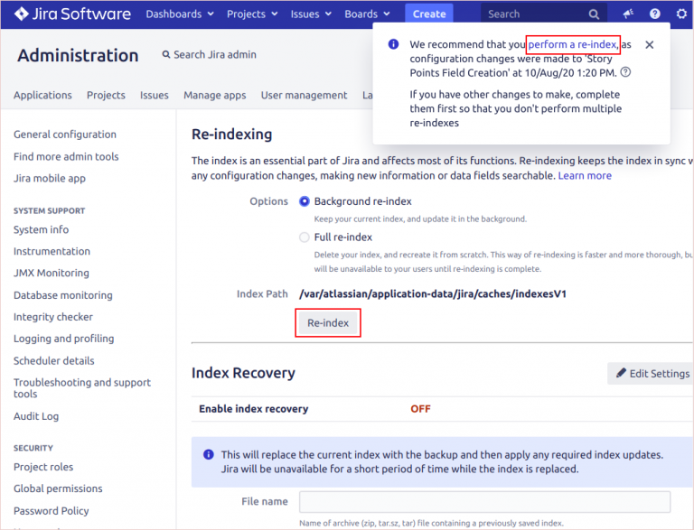The width and height of the screenshot is (694, 530).
Task: Click the File name input field
Action: 484,502
